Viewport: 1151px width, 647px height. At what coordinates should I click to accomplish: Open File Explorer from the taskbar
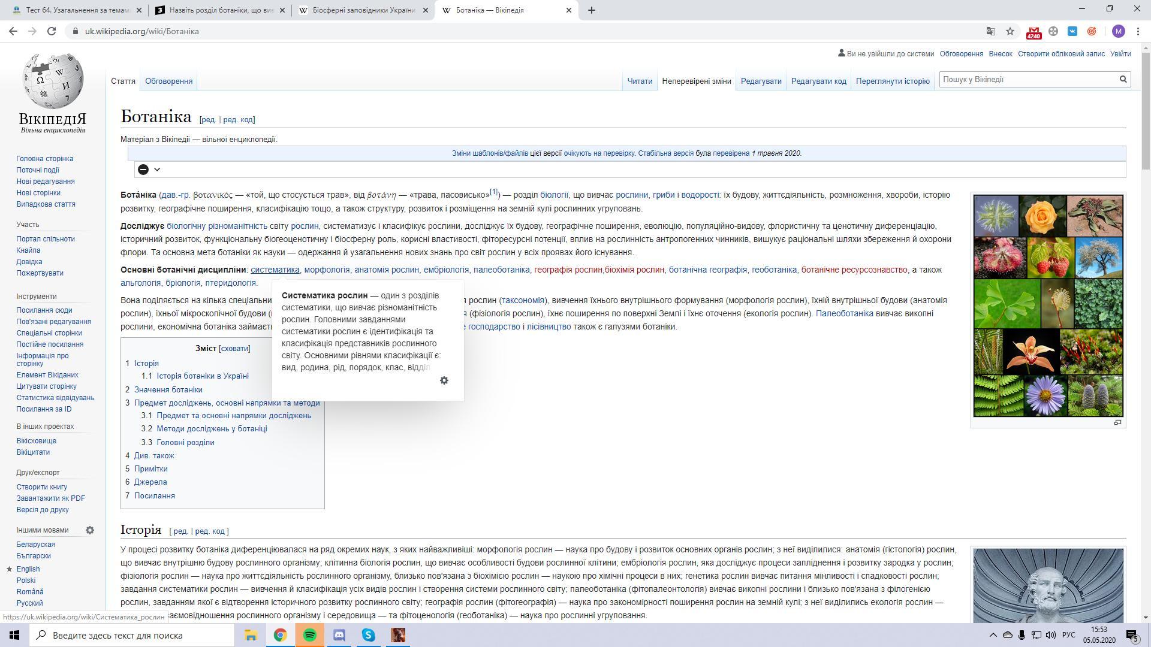[251, 635]
